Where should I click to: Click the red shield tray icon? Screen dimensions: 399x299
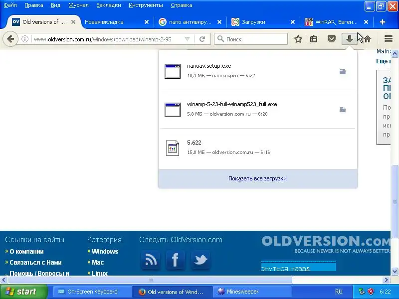pyautogui.click(x=371, y=292)
